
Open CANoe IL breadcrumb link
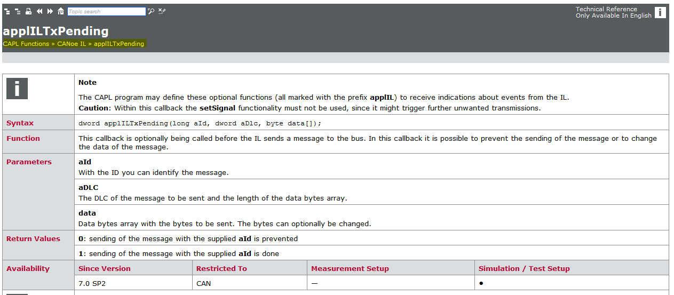(72, 44)
